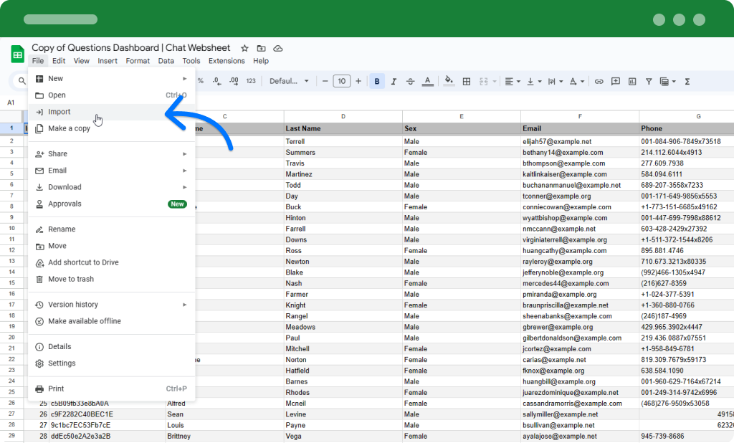Open the borders menu
This screenshot has height=443, width=734.
coord(466,81)
